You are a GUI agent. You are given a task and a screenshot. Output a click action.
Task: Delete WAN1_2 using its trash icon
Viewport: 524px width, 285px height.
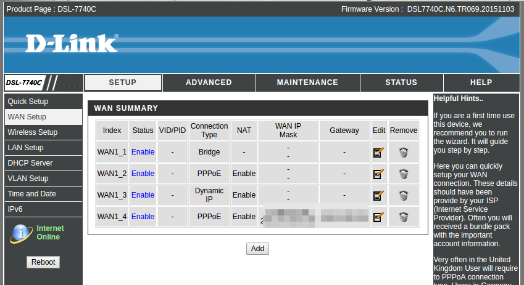point(403,174)
